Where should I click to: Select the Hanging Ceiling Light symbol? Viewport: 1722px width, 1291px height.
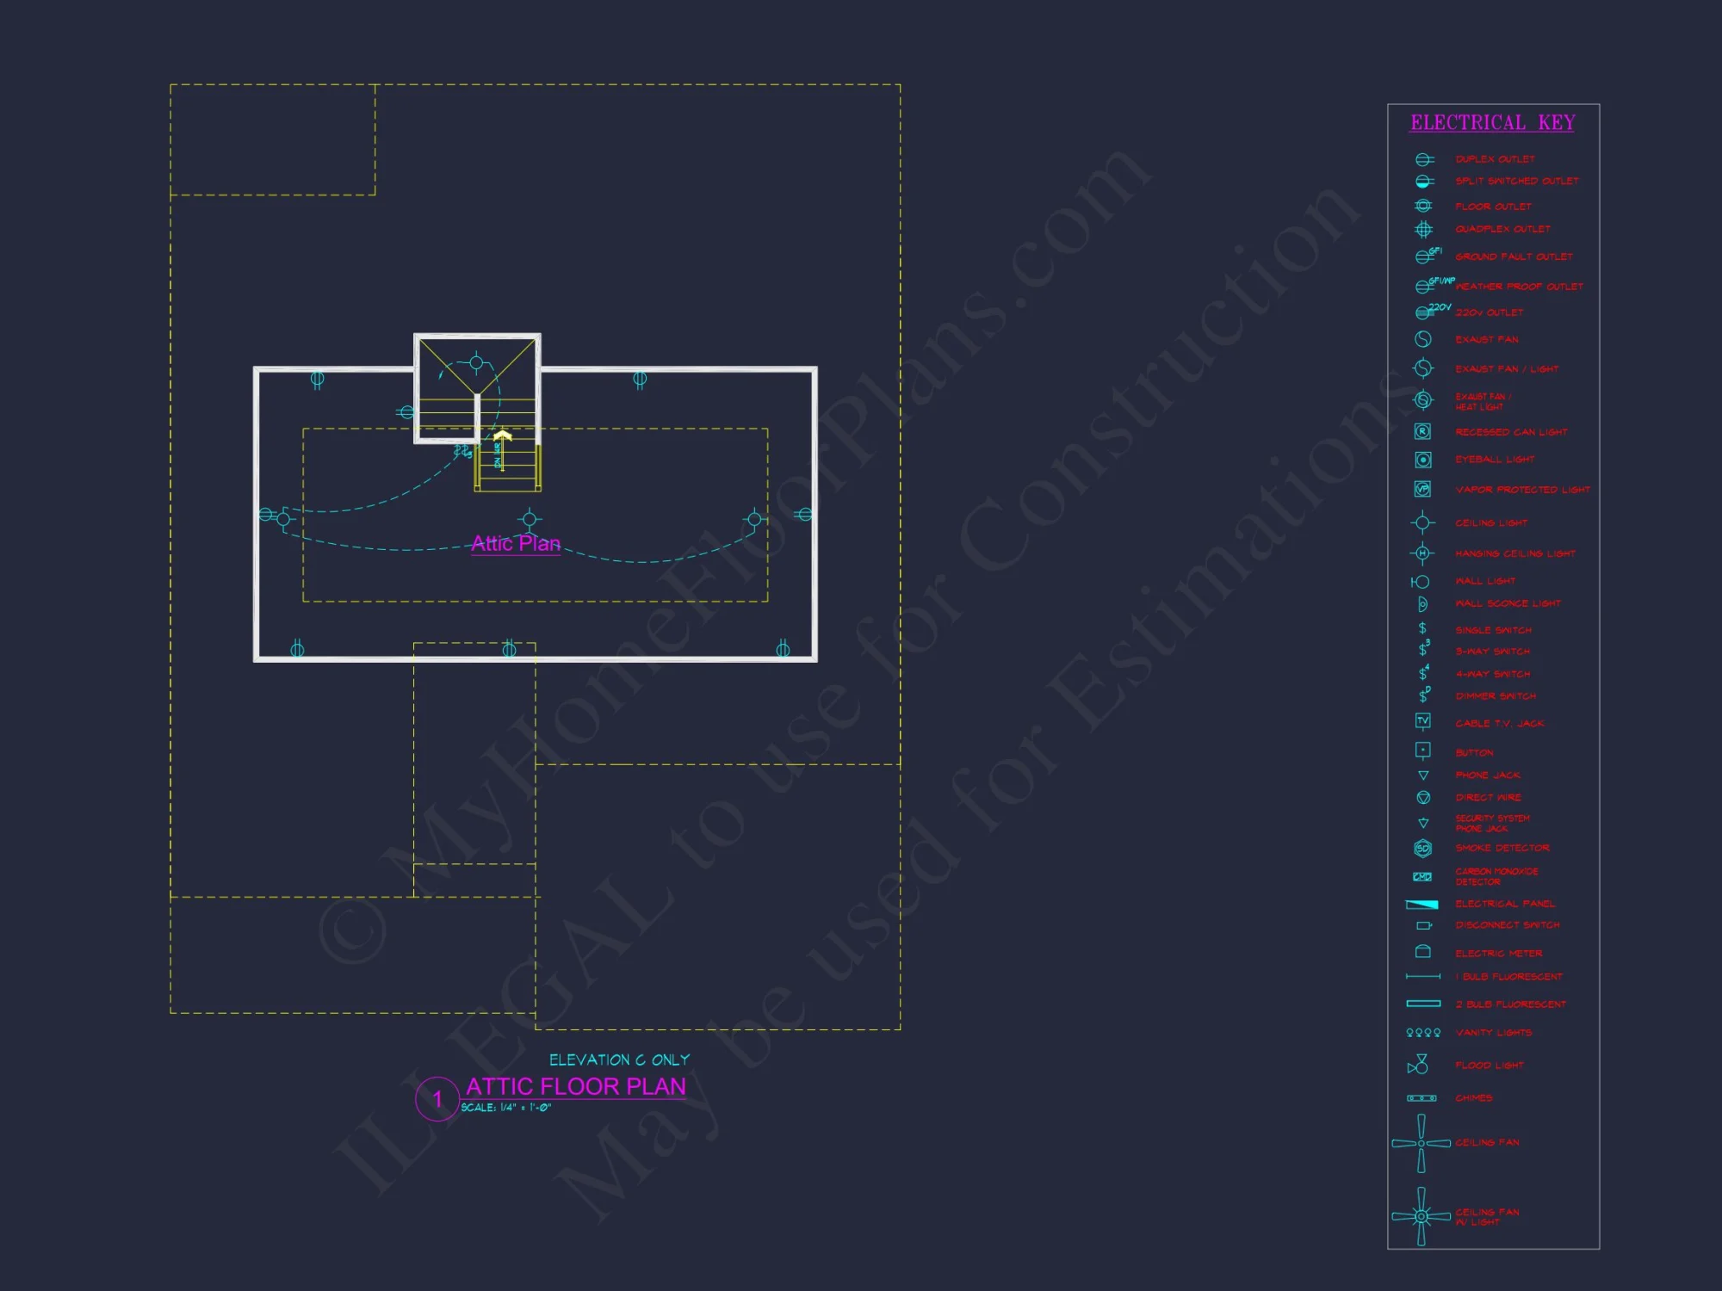1422,553
